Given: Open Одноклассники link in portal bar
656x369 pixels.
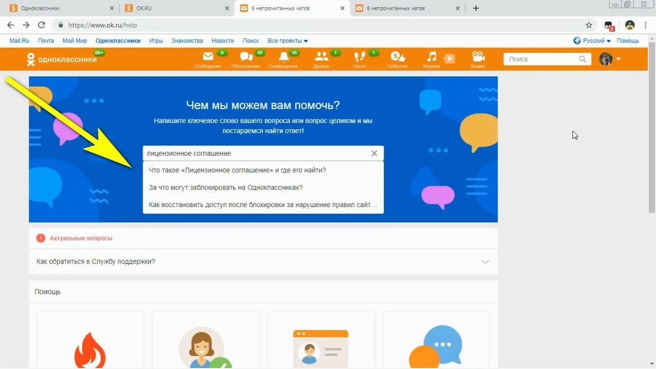Looking at the screenshot, I should (118, 40).
